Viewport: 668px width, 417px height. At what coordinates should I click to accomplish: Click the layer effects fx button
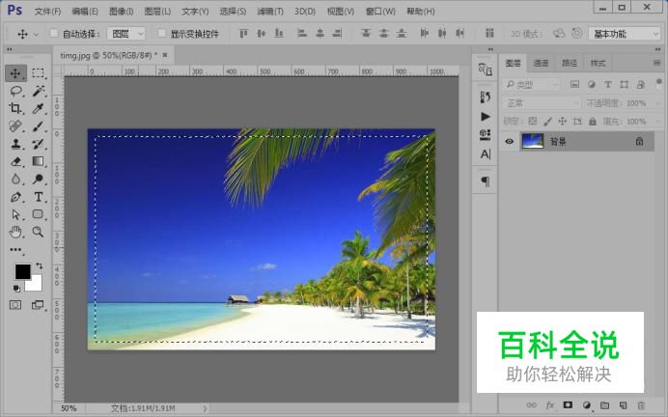[x=549, y=404]
